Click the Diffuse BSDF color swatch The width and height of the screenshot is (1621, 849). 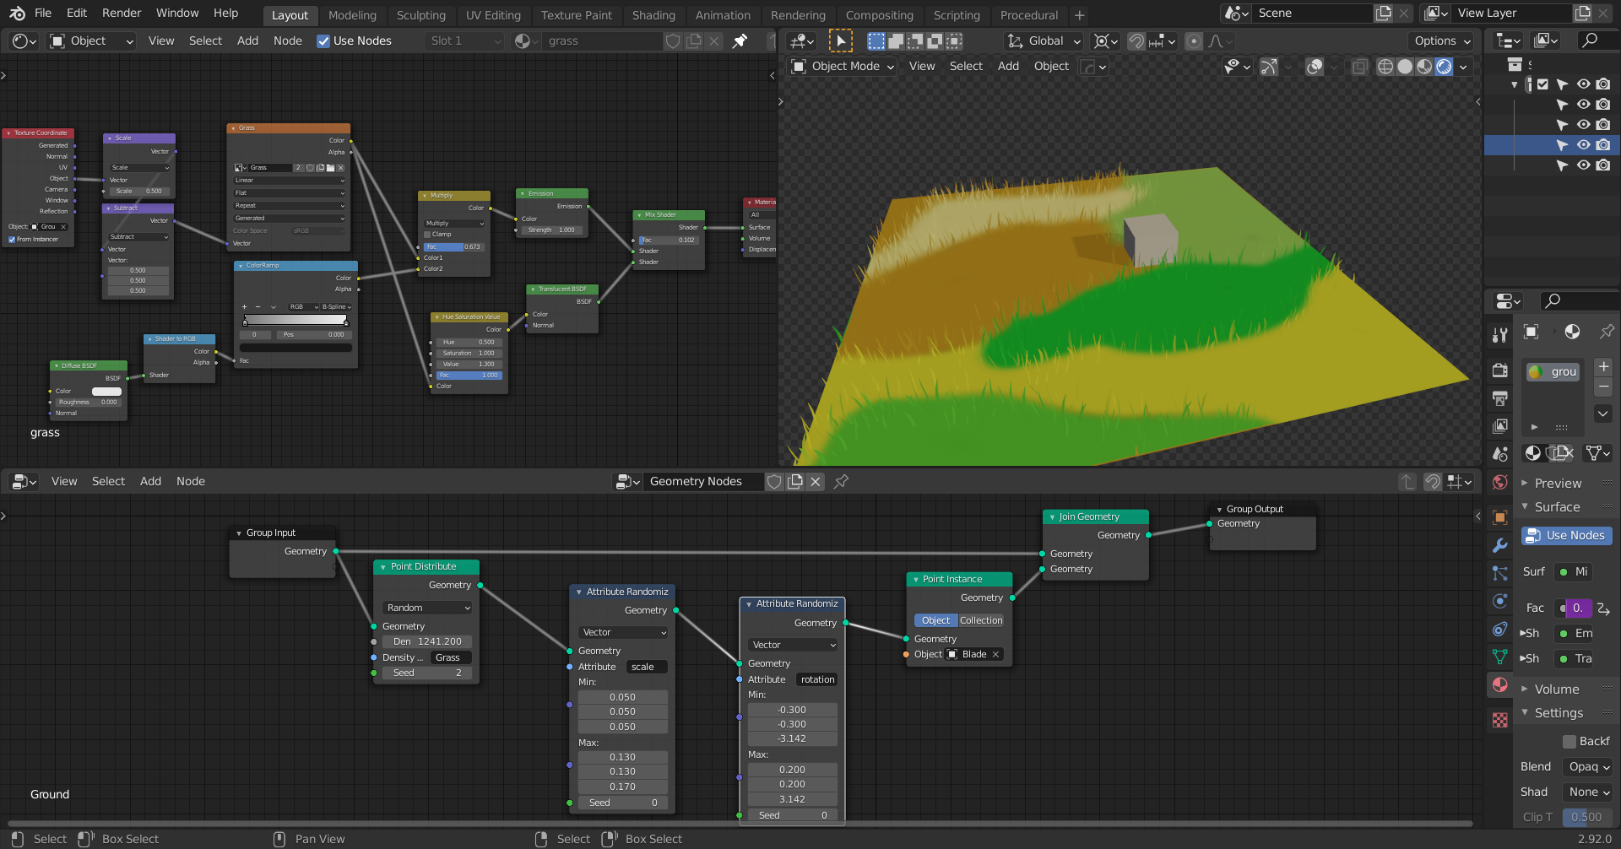point(106,391)
